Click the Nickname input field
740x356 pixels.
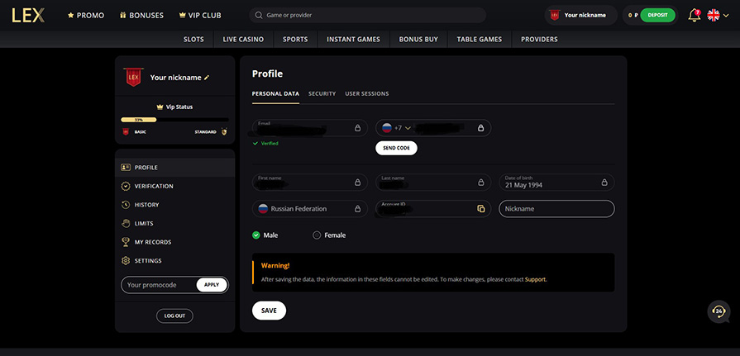coord(557,209)
